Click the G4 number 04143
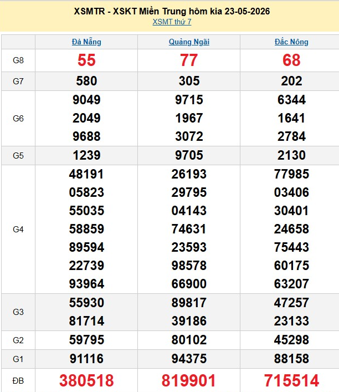 pos(189,211)
